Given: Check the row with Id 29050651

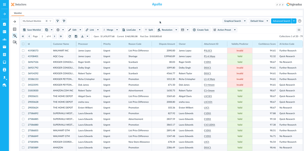Looking at the screenshot, I should [x=23, y=96].
